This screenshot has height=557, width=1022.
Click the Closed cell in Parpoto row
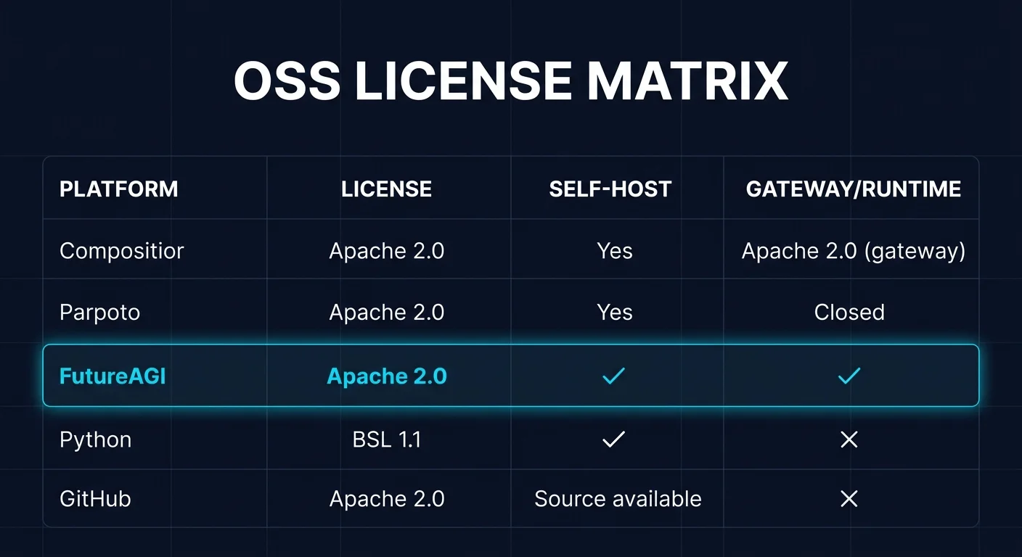(x=849, y=312)
